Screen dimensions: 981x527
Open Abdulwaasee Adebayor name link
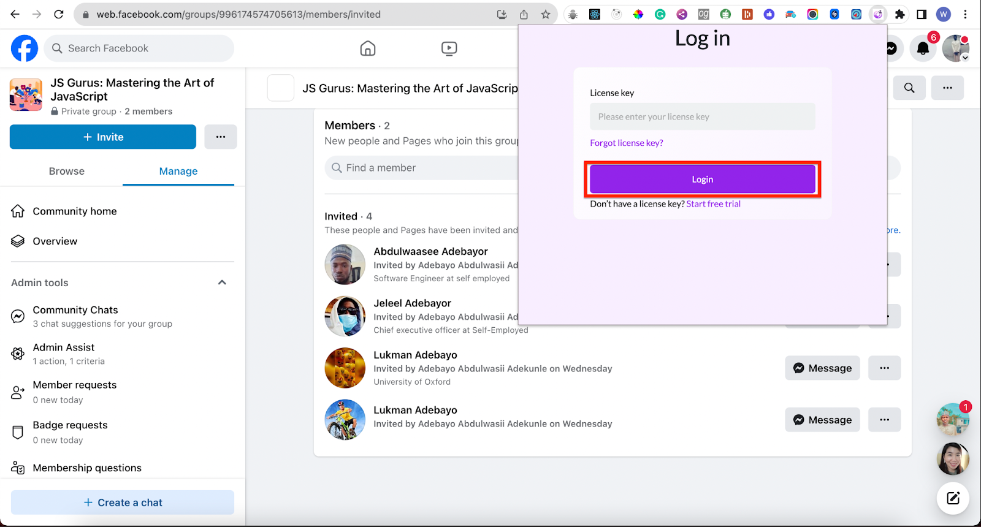pos(431,251)
